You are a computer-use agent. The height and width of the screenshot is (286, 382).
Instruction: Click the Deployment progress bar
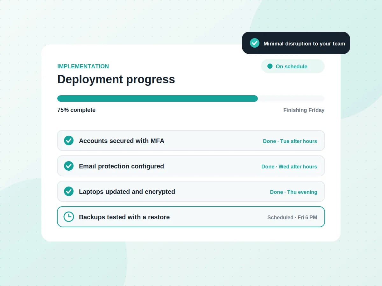191,99
